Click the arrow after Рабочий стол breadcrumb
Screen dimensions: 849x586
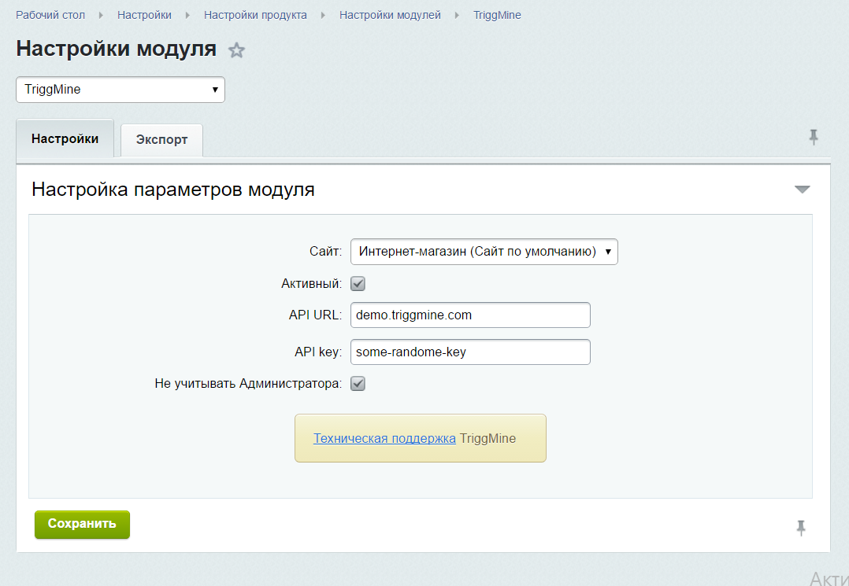click(x=102, y=15)
